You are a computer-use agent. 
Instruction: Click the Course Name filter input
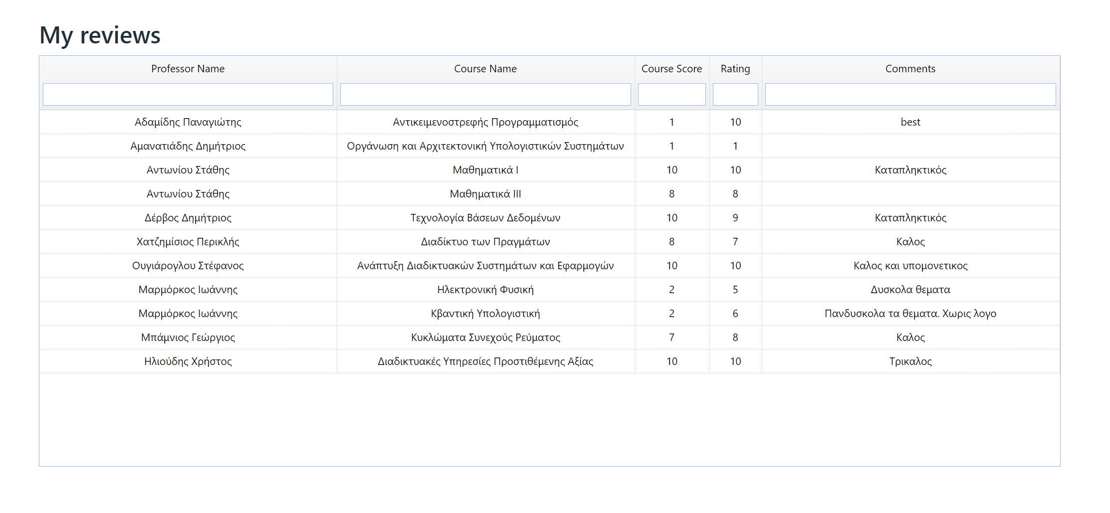click(485, 94)
